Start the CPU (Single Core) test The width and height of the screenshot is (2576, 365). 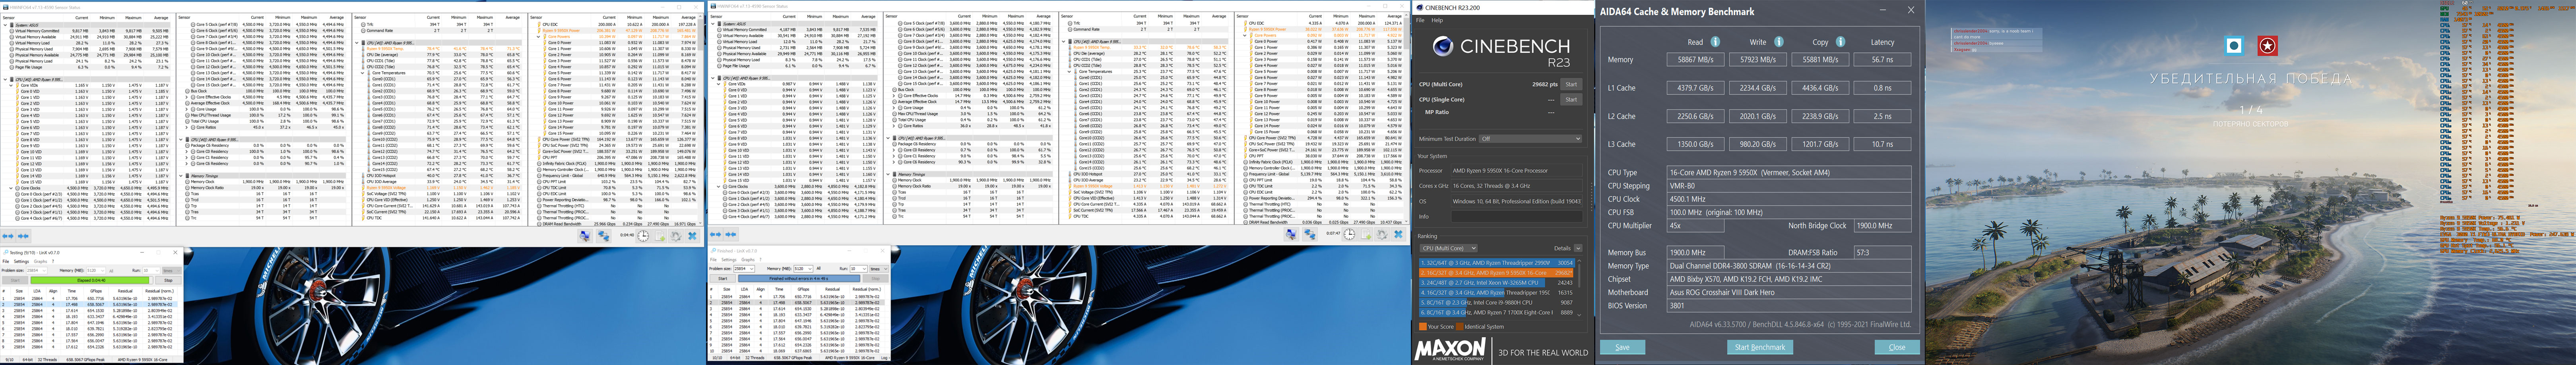(x=1571, y=100)
